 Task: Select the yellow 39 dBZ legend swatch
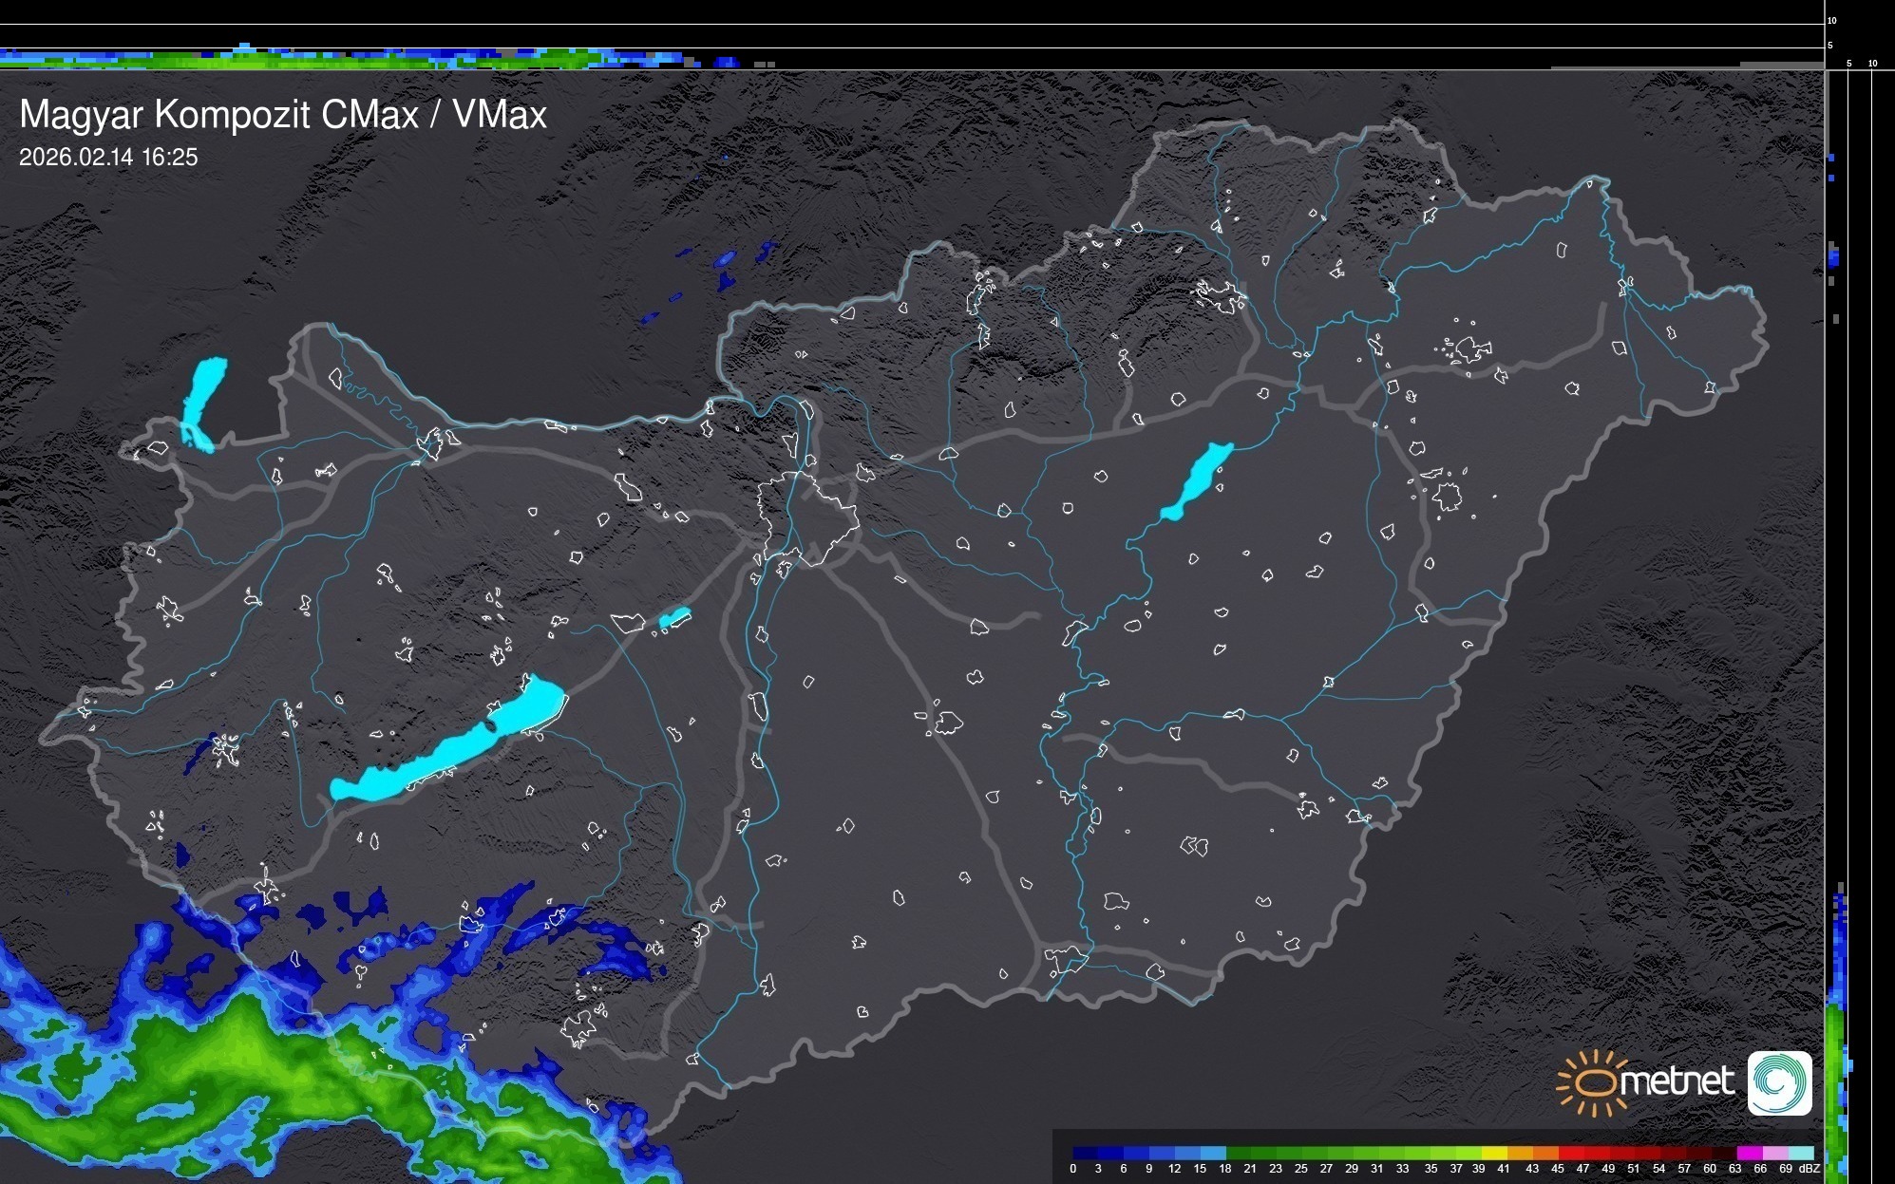pyautogui.click(x=1494, y=1153)
